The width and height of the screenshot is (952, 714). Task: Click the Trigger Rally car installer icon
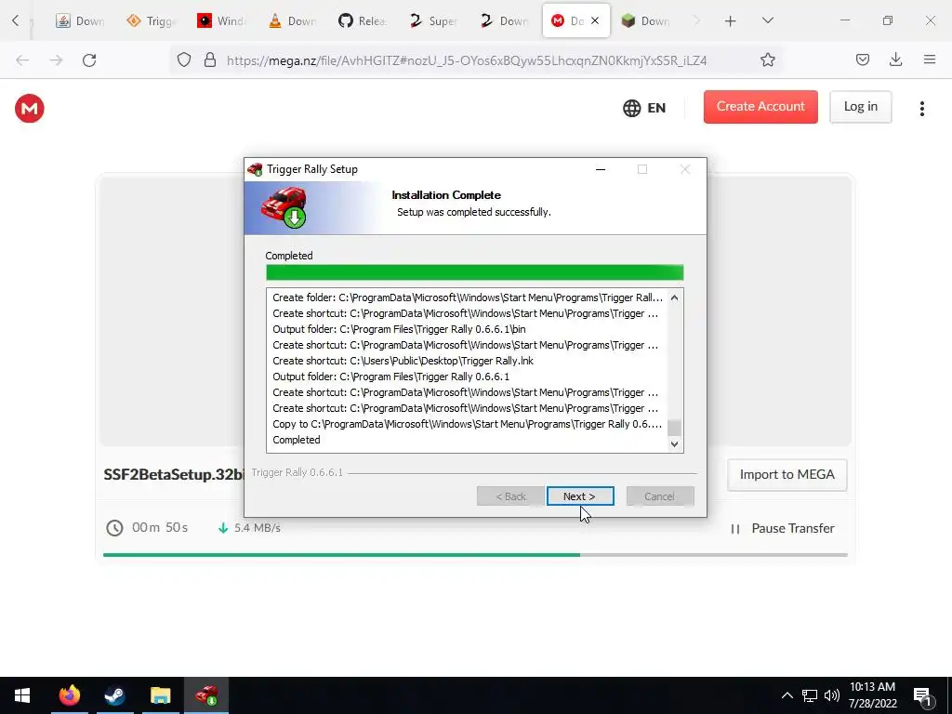[284, 207]
